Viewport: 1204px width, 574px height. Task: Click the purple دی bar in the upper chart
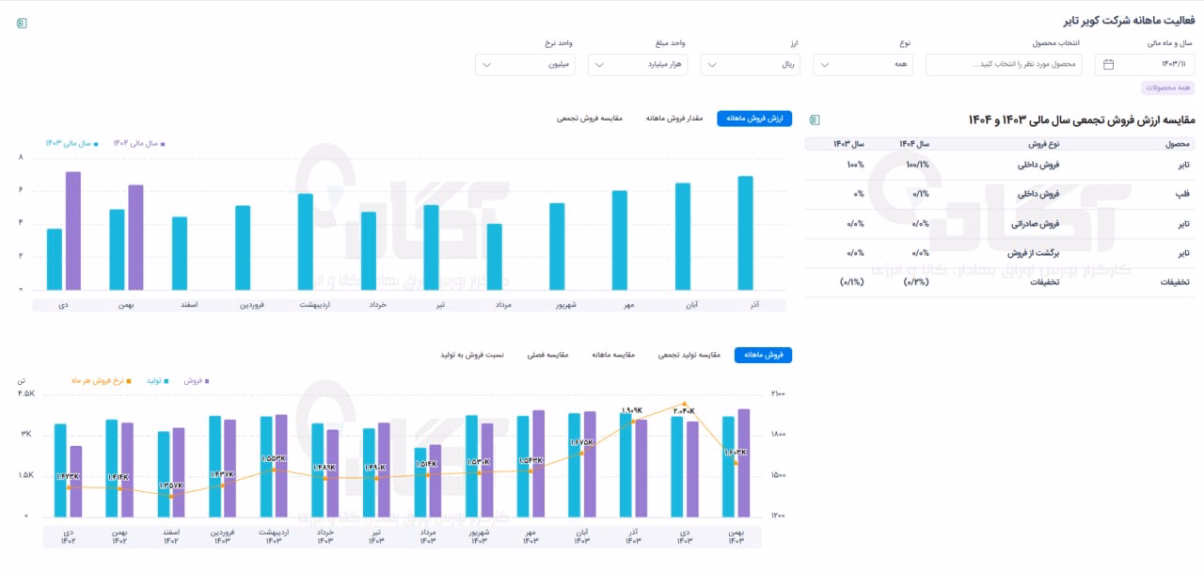[x=73, y=231]
